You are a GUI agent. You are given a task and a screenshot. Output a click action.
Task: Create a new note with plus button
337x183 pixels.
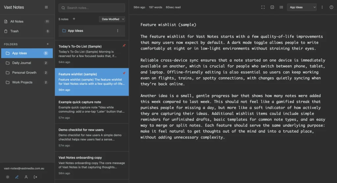[74, 19]
